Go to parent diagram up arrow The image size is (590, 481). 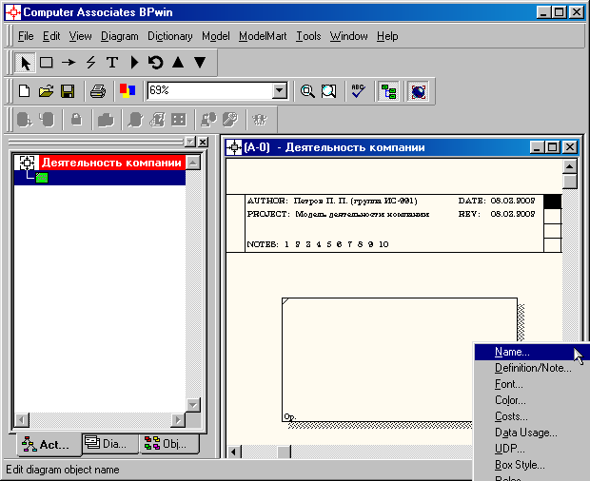tap(178, 63)
